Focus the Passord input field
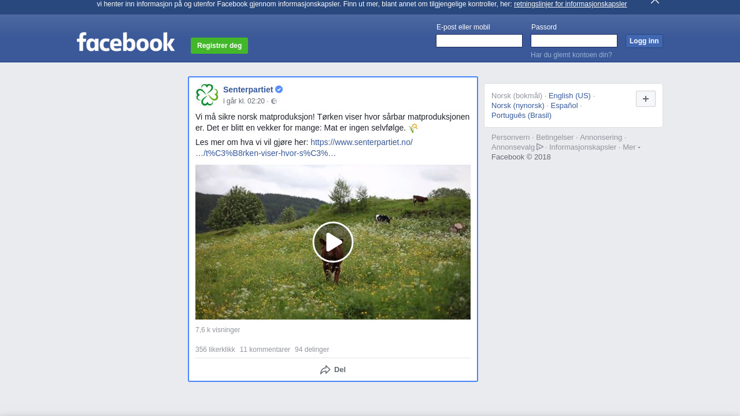 pyautogui.click(x=574, y=40)
